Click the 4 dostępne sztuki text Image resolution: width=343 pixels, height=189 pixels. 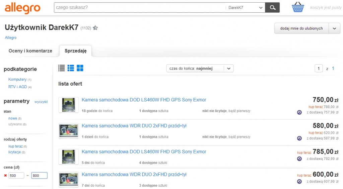(153, 163)
